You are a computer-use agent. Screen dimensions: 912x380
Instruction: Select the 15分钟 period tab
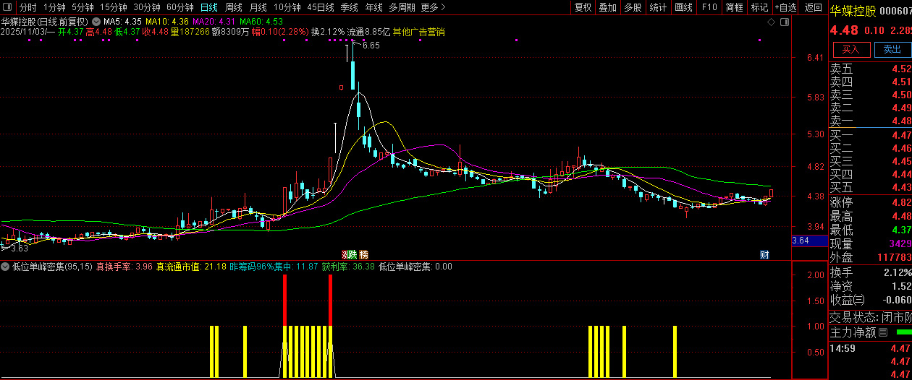(114, 7)
